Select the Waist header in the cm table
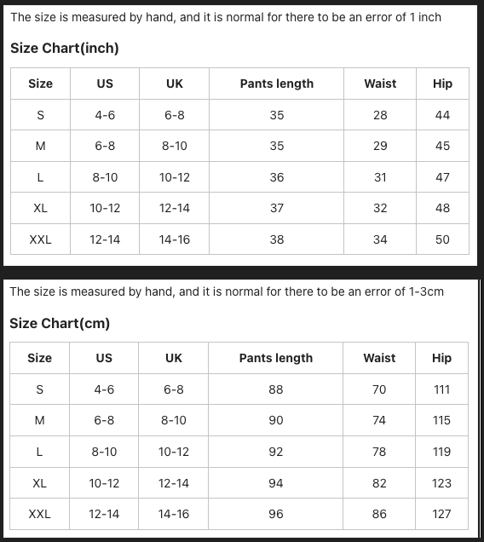The width and height of the screenshot is (484, 542). pyautogui.click(x=379, y=358)
